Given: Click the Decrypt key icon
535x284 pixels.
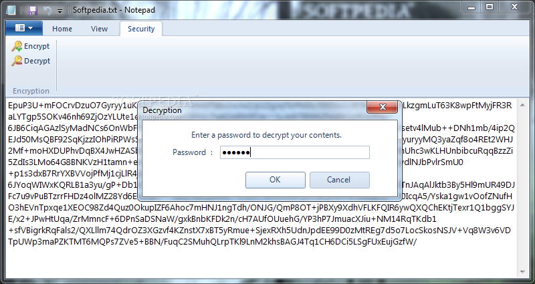Looking at the screenshot, I should (x=17, y=61).
